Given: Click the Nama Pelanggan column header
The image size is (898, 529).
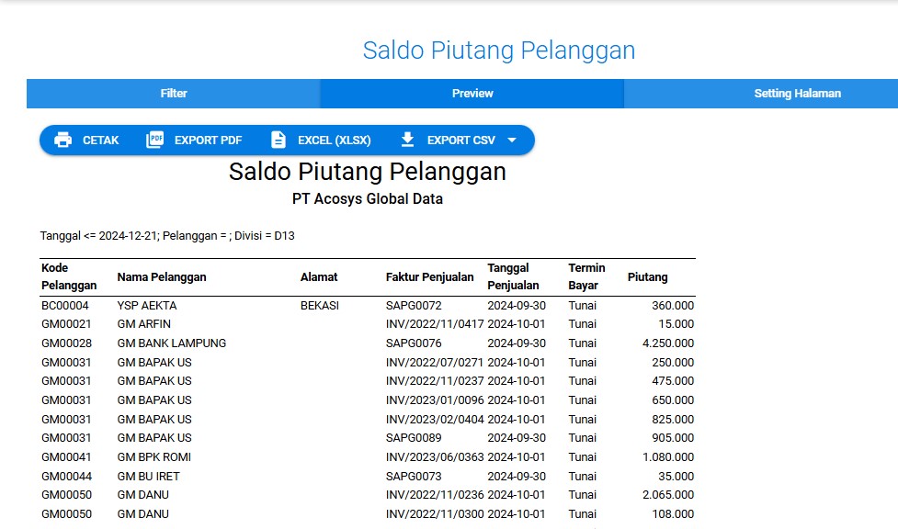Looking at the screenshot, I should point(162,277).
